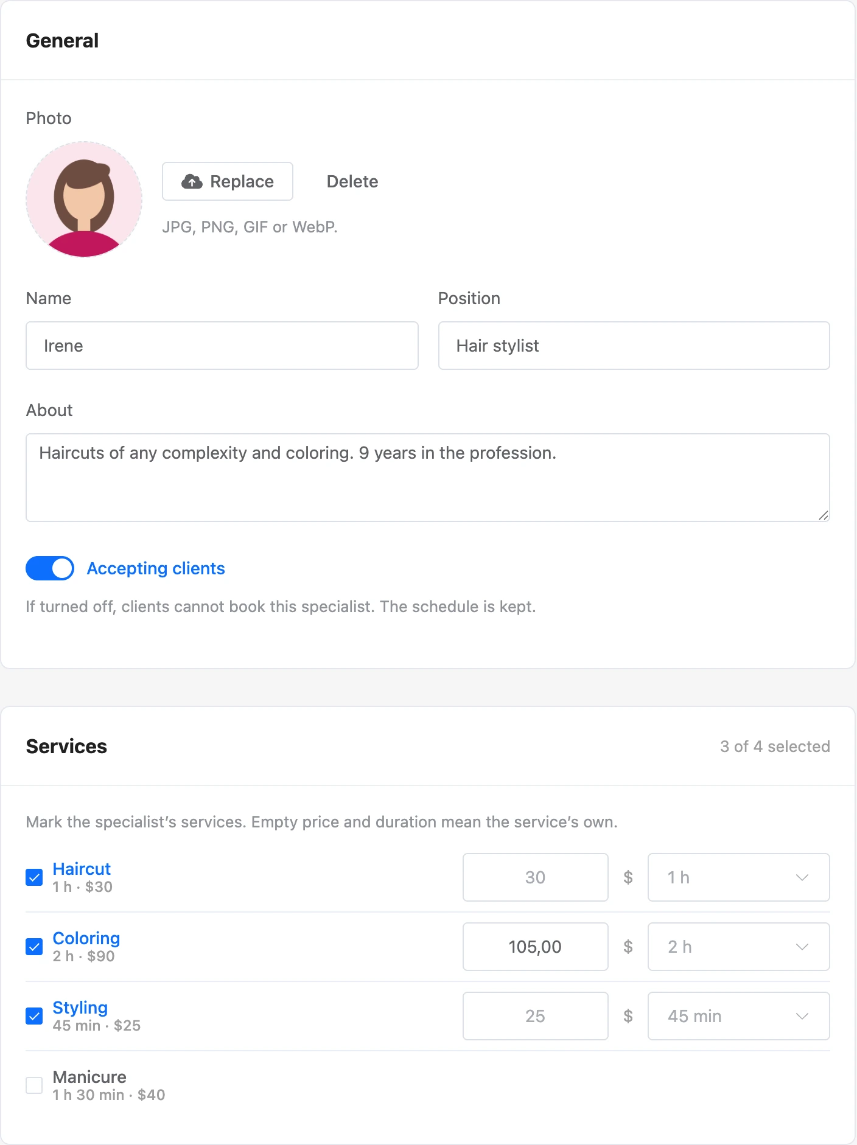Click the Coloring service name
The height and width of the screenshot is (1145, 857).
click(86, 938)
